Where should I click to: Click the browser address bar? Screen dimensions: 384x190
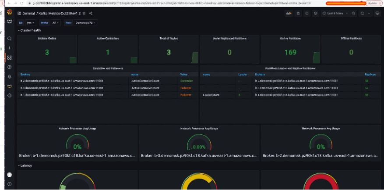[x=172, y=3]
